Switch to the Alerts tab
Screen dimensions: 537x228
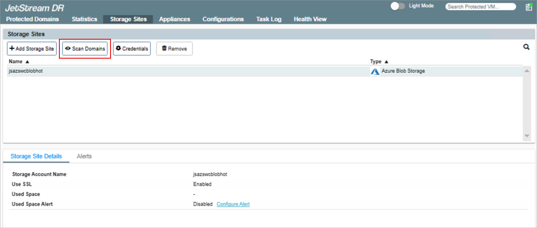(x=84, y=156)
